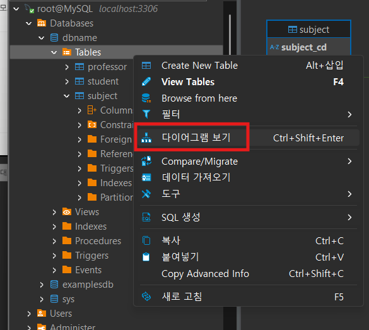Click the examplesdb database icon

[x=54, y=285]
